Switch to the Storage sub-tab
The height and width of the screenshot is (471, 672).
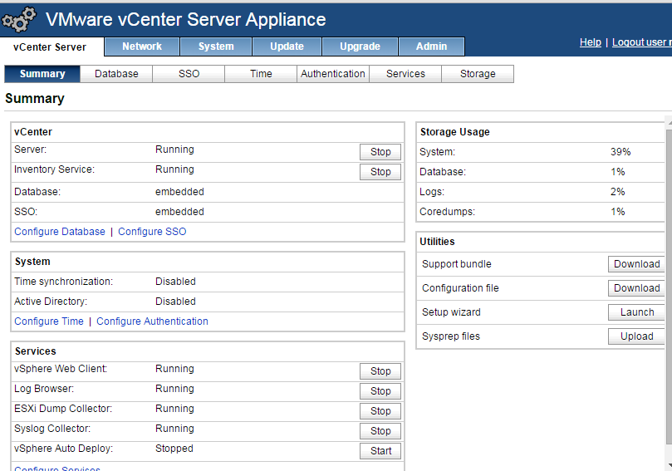(x=478, y=74)
